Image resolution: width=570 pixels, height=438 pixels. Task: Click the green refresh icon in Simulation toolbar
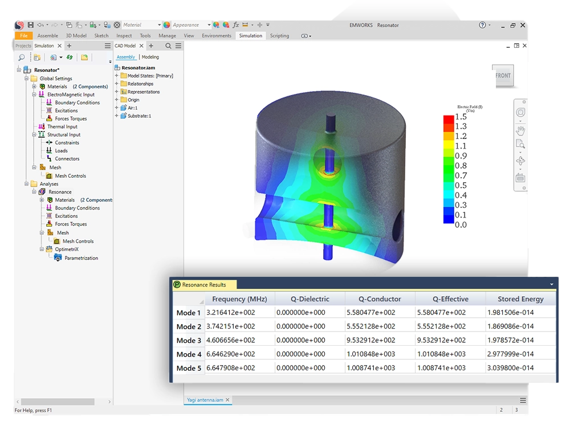70,58
